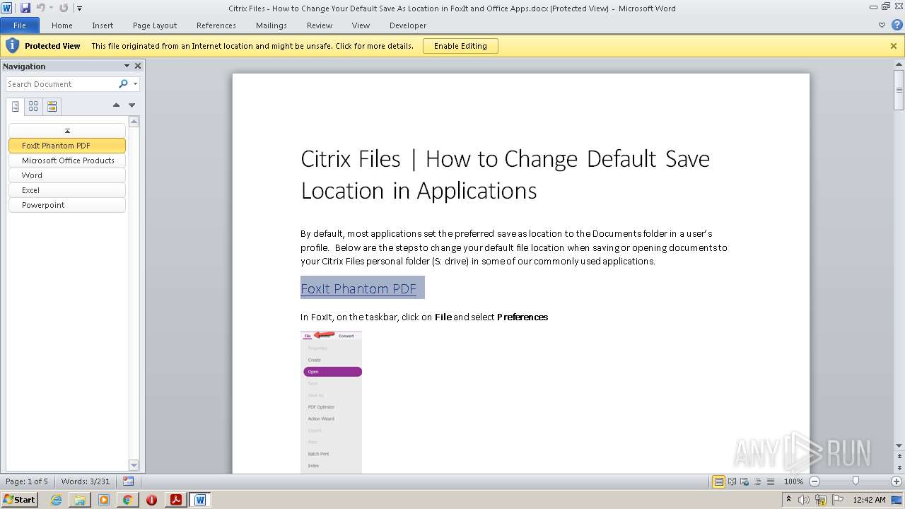Open the Windows Start menu
This screenshot has width=905, height=509.
click(x=19, y=499)
